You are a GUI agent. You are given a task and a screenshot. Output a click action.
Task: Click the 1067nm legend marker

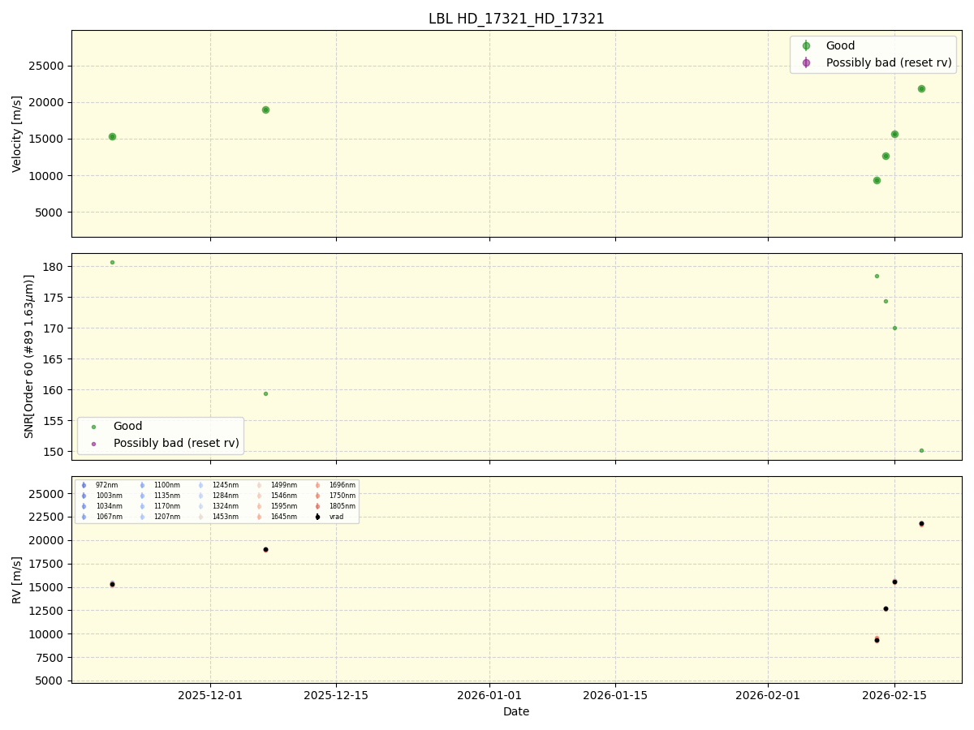click(84, 517)
